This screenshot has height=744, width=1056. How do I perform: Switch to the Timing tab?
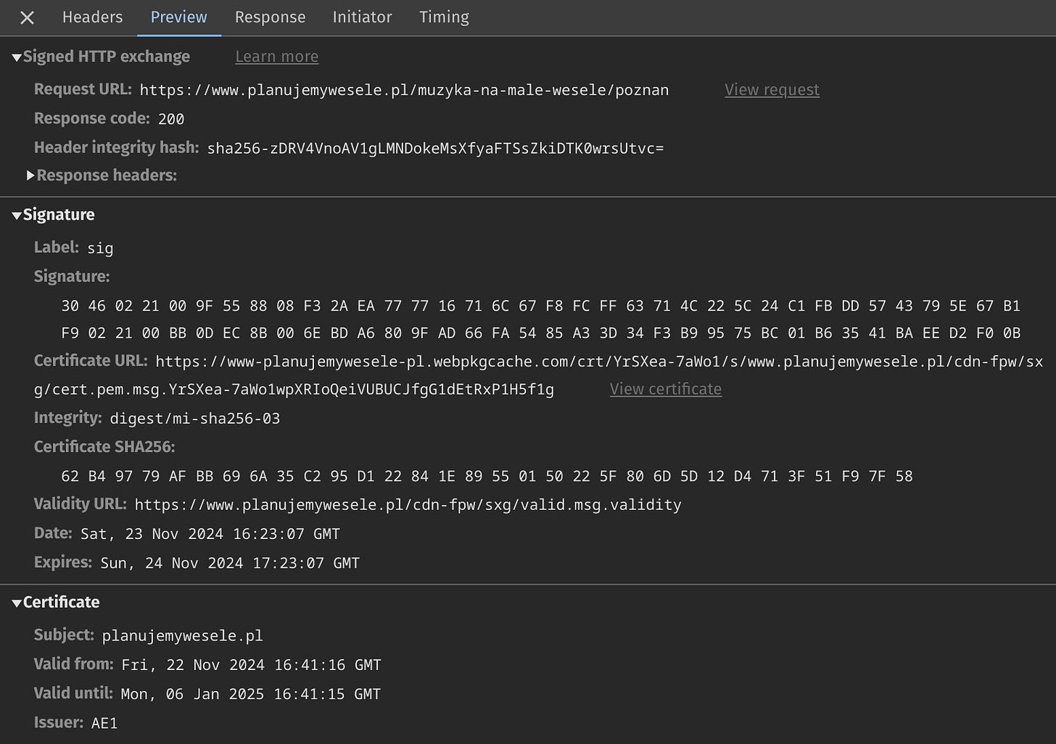pos(444,17)
